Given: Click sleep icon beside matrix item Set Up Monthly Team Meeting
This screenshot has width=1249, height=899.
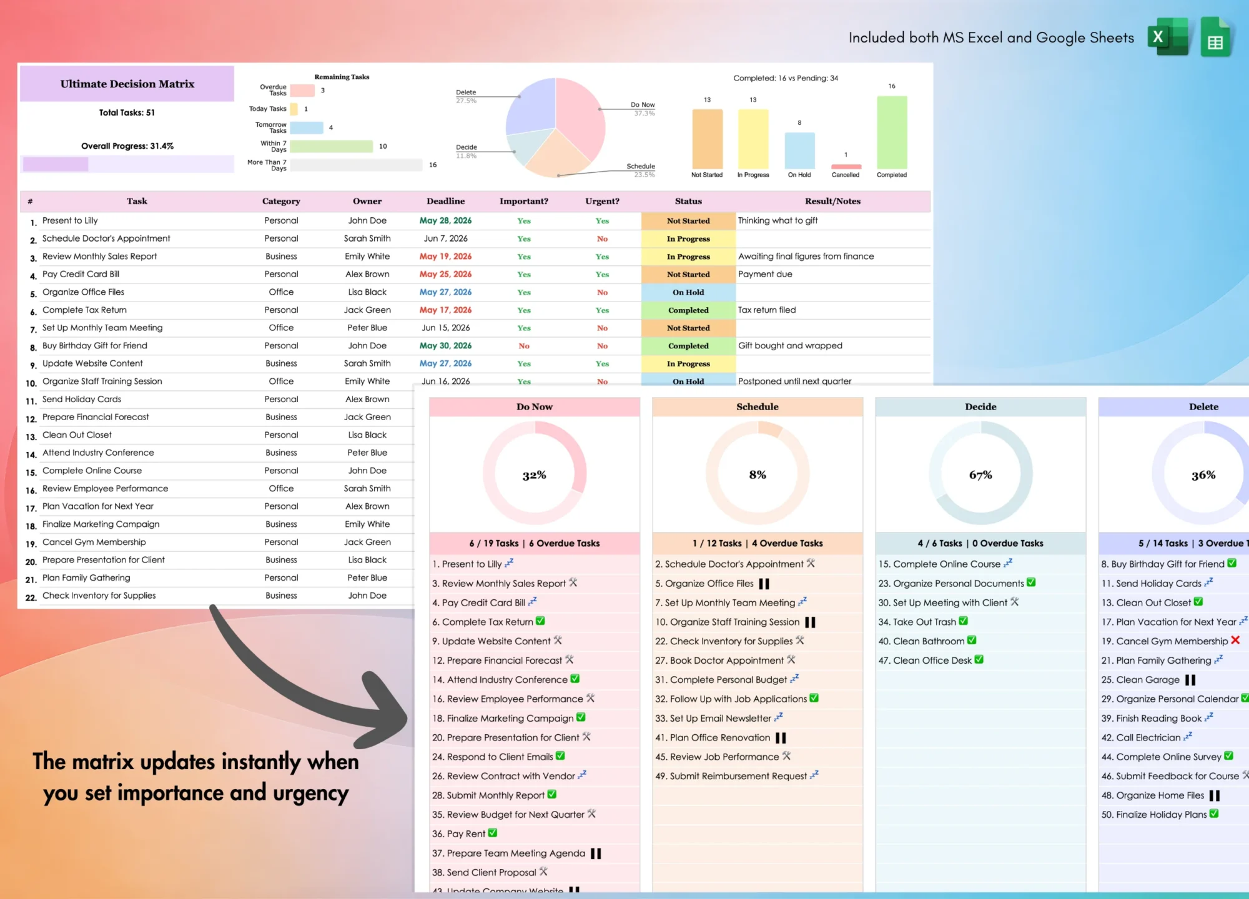Looking at the screenshot, I should pyautogui.click(x=802, y=602).
